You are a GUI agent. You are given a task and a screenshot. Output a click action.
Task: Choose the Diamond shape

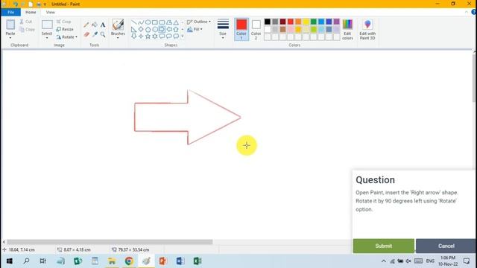[x=141, y=30]
